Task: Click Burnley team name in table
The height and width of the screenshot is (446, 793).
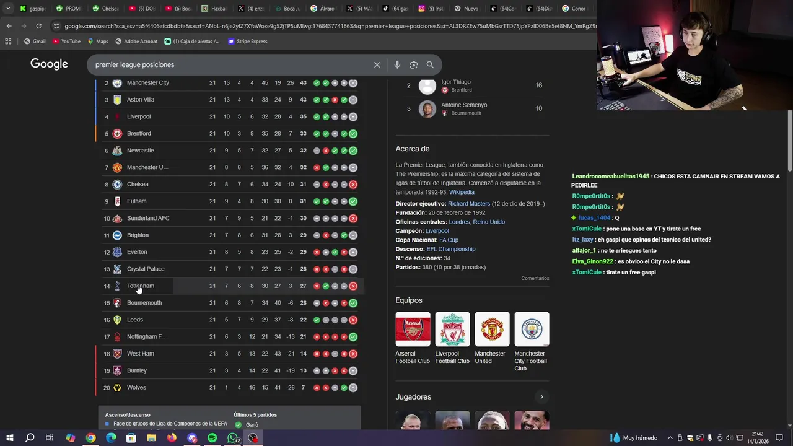Action: pyautogui.click(x=137, y=370)
